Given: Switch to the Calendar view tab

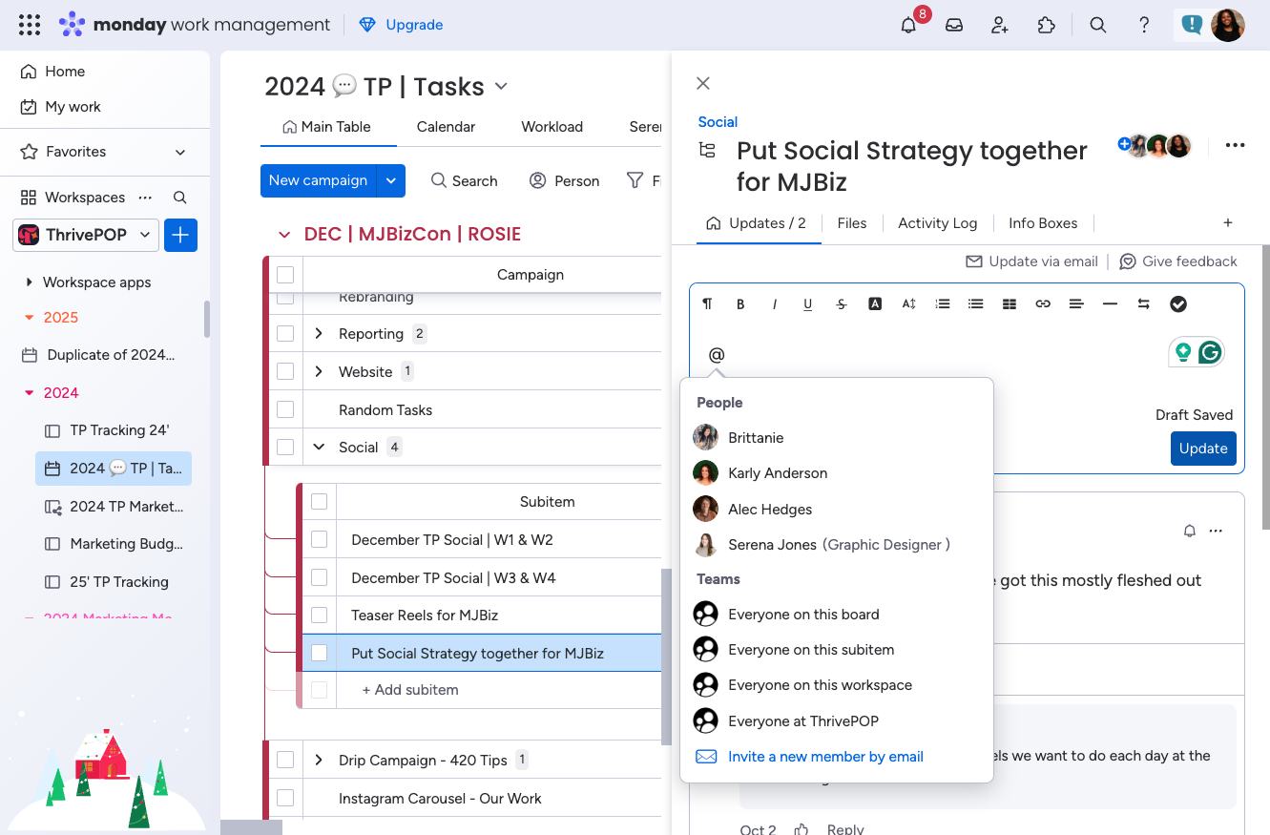Looking at the screenshot, I should click(446, 127).
